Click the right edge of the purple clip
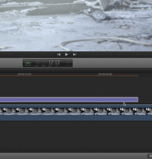Image resolution: width=152 pixels, height=159 pixels. (138, 100)
